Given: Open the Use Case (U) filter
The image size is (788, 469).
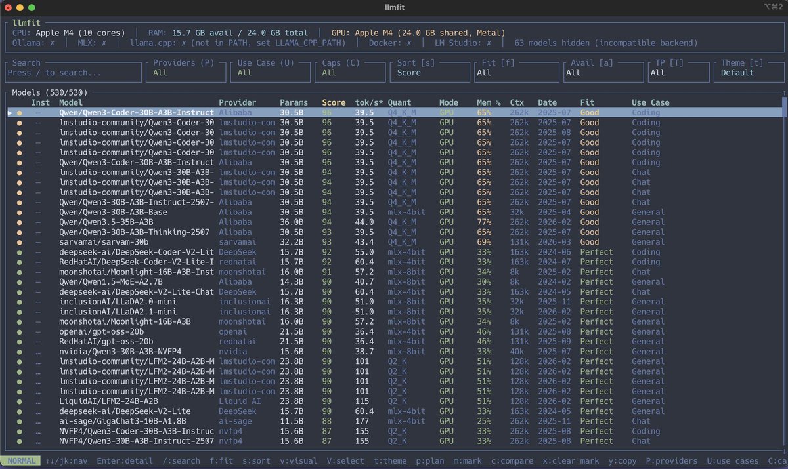Looking at the screenshot, I should click(271, 72).
